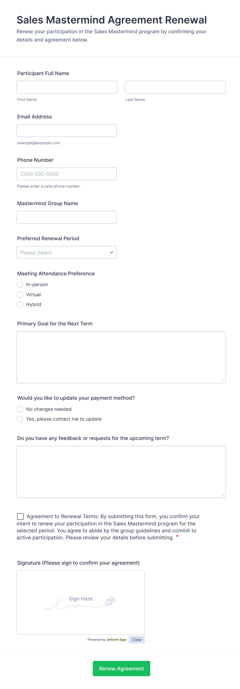Viewport: 240px width, 689px height.
Task: Click into the Email Address field
Action: pos(67,130)
